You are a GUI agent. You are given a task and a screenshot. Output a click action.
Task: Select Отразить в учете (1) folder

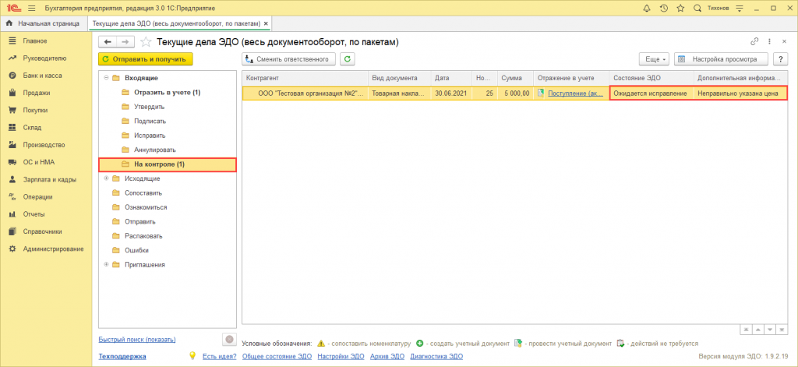pos(168,93)
